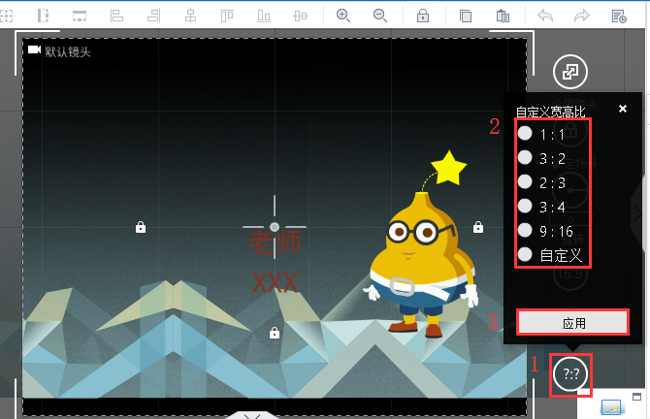Open the ?:? custom aspect ratio button
Viewport: 650px width, 419px height.
tap(570, 373)
